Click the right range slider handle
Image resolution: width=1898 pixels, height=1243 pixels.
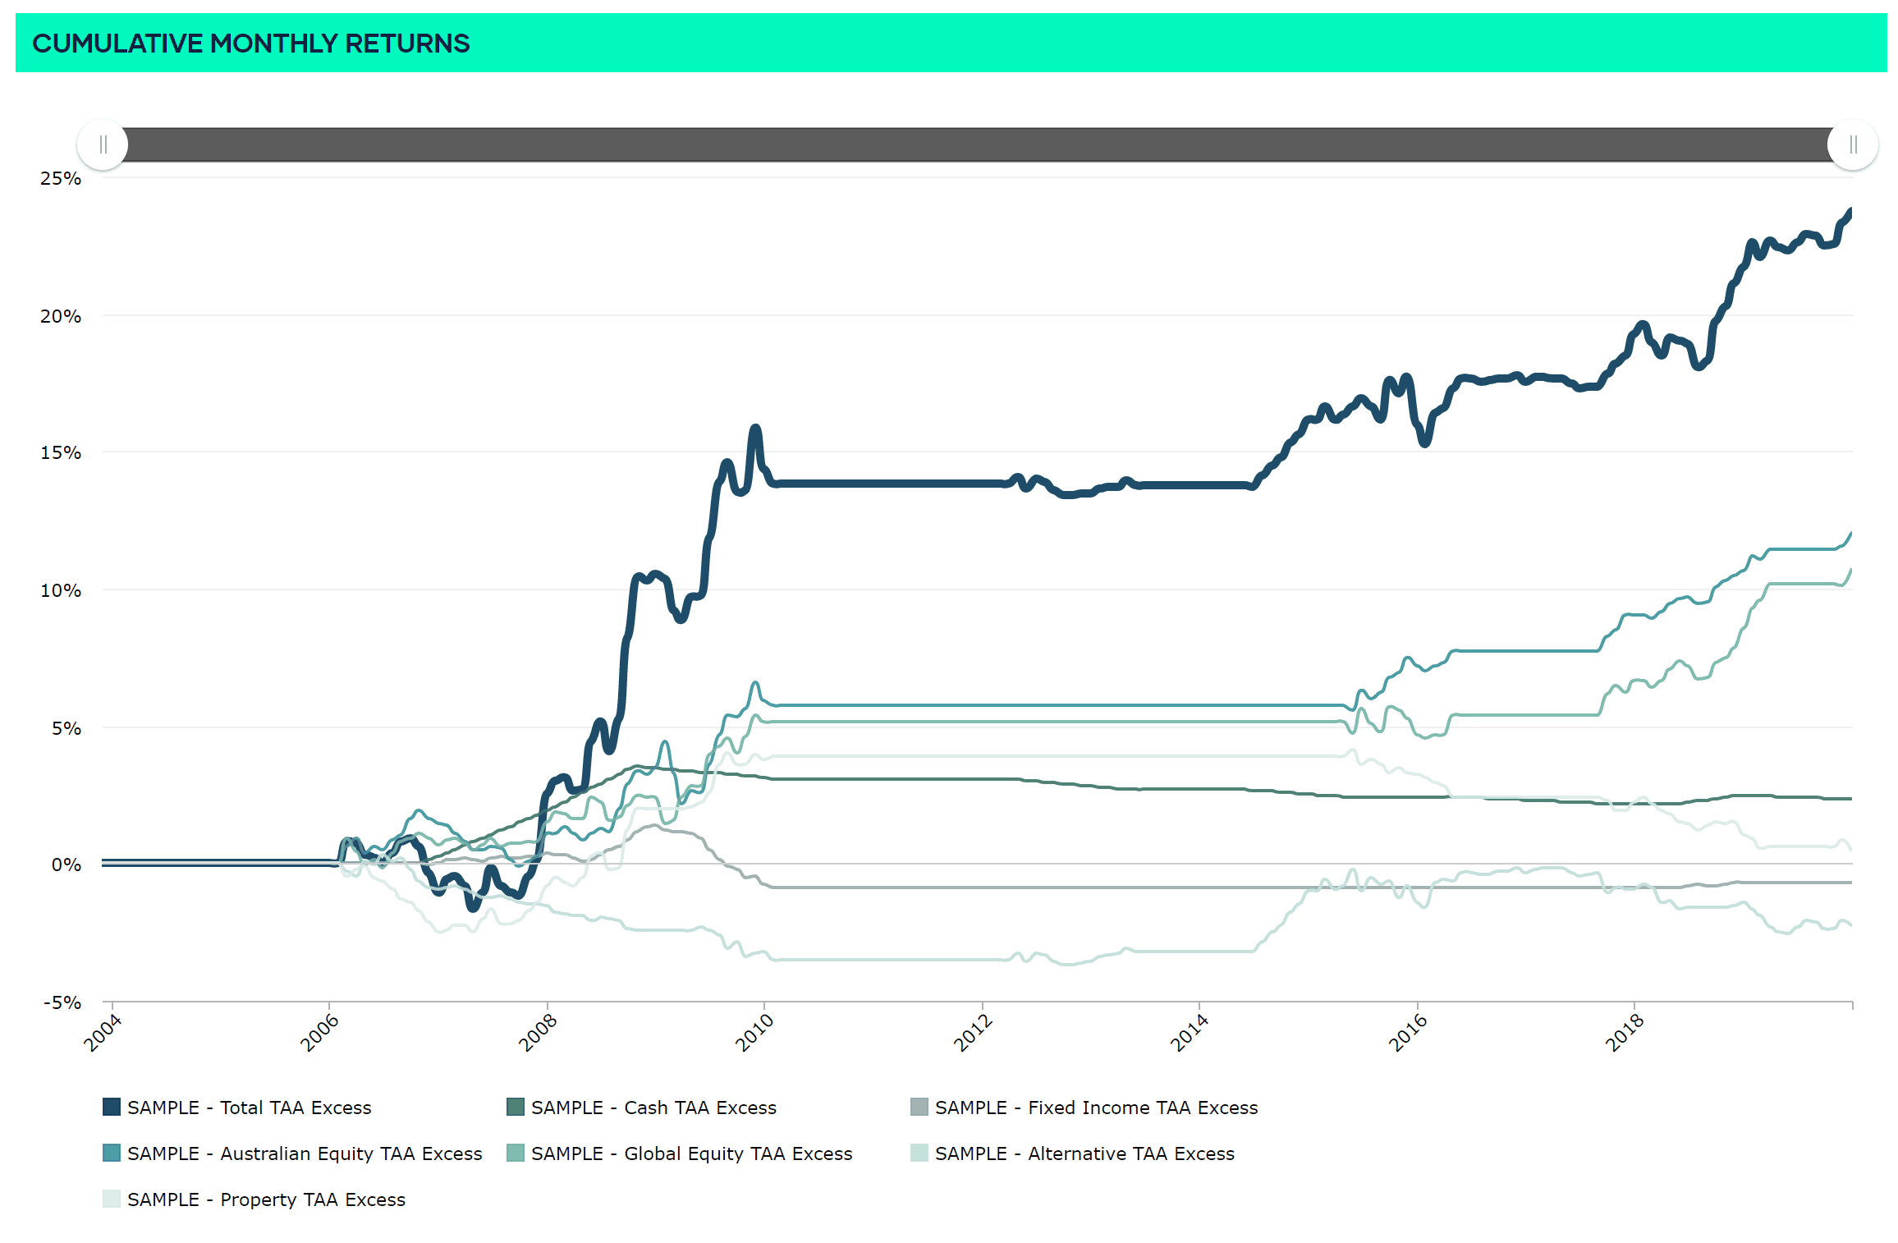pyautogui.click(x=1852, y=144)
